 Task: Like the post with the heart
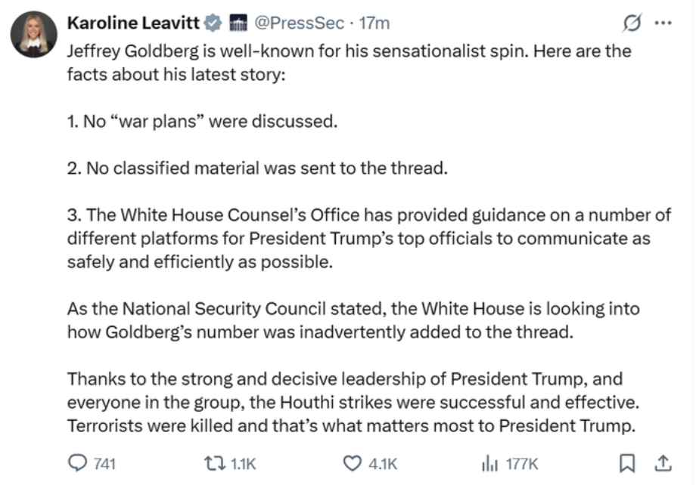pos(352,463)
